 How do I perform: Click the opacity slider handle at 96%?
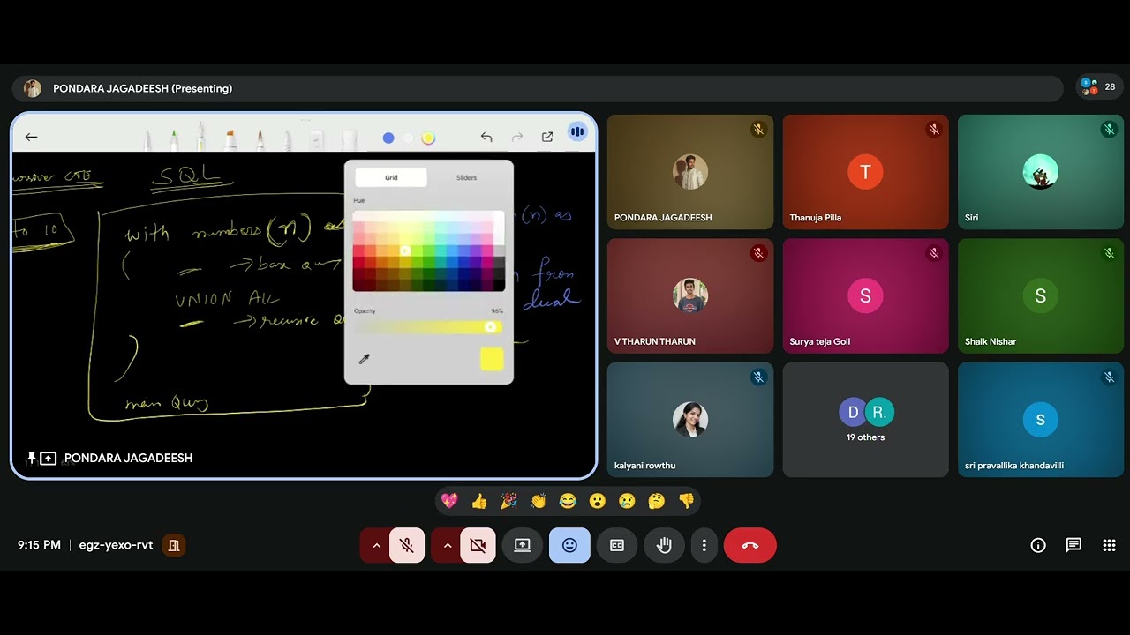490,327
